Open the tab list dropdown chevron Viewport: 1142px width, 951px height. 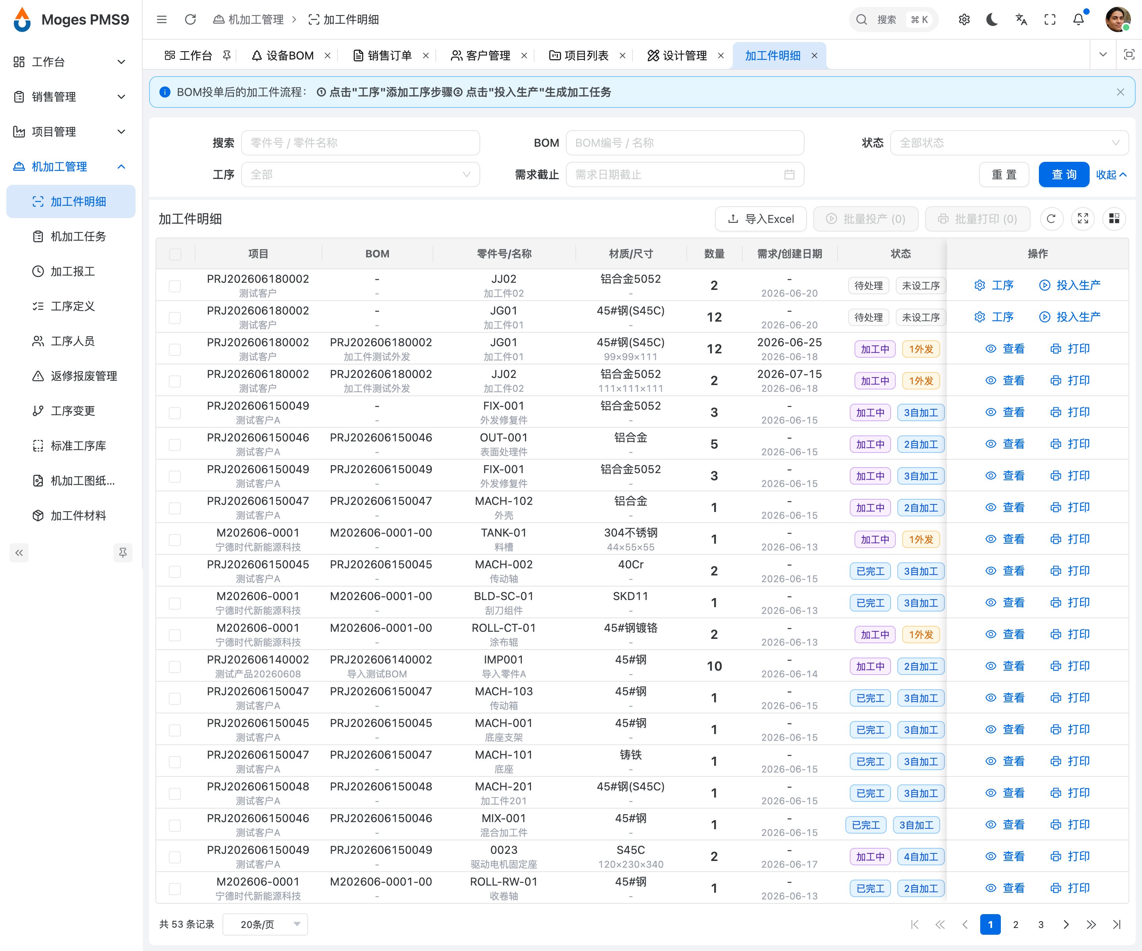click(x=1103, y=54)
